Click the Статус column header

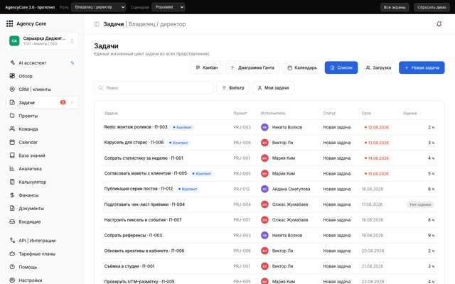click(329, 114)
